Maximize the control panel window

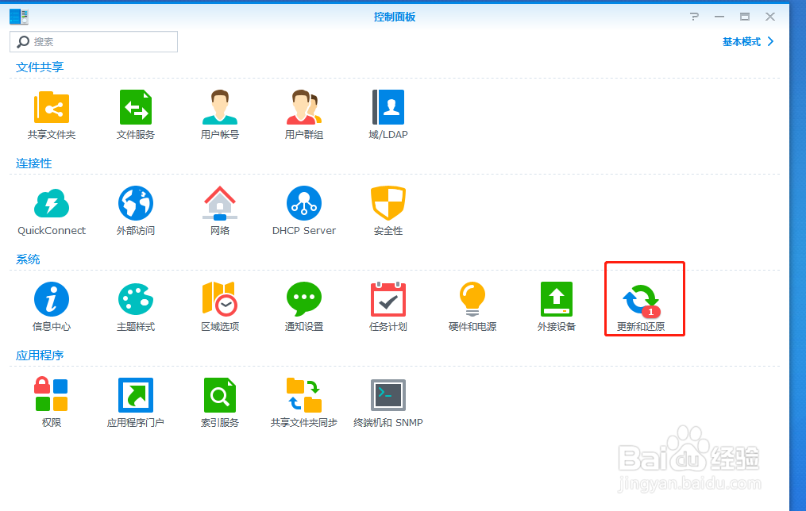click(744, 17)
